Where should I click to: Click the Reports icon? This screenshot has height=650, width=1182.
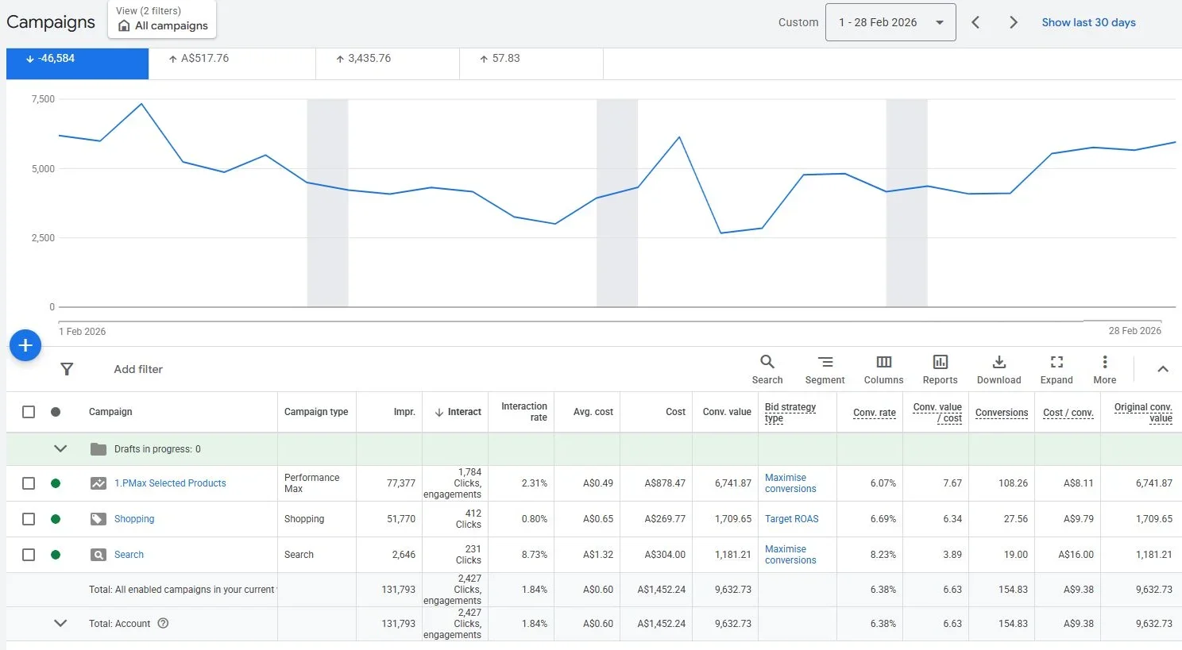tap(940, 368)
